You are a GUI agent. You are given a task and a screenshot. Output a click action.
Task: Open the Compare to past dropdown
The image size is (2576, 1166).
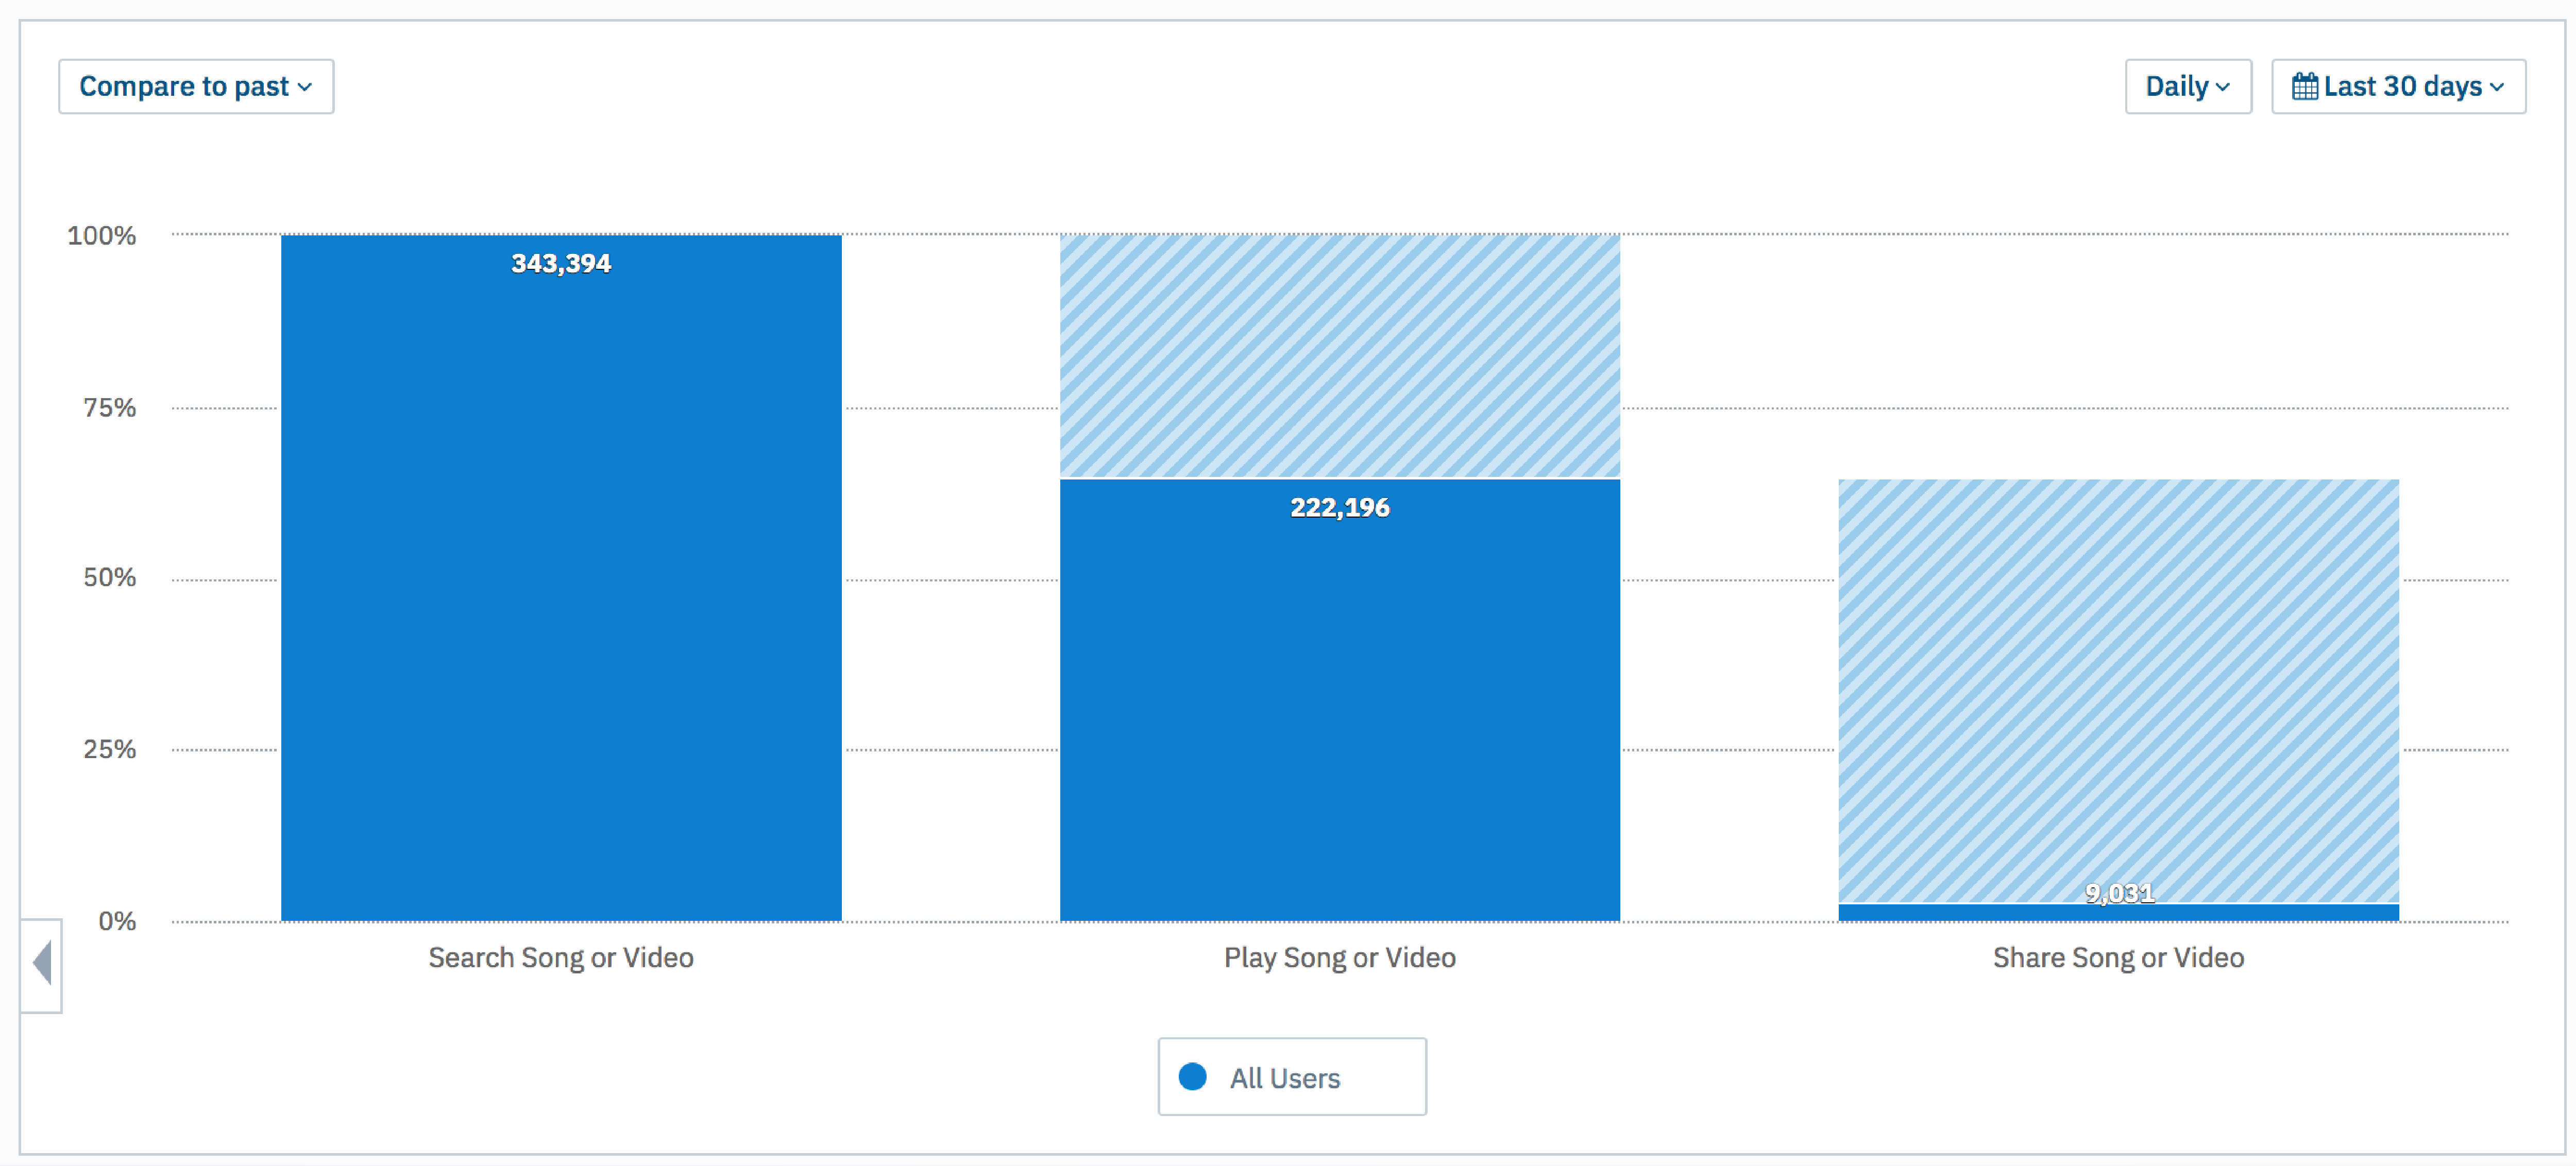196,87
